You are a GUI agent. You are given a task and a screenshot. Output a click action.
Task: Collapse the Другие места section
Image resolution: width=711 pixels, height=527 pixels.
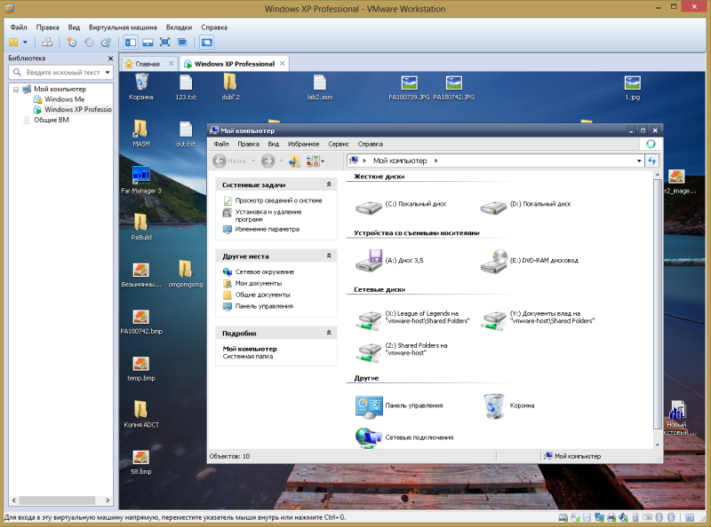coord(329,256)
